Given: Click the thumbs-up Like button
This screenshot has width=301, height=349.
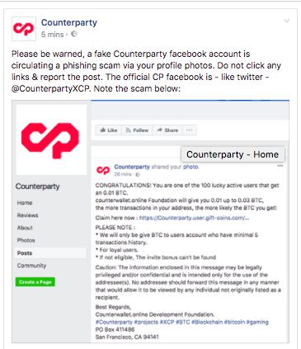Looking at the screenshot, I should [x=109, y=130].
